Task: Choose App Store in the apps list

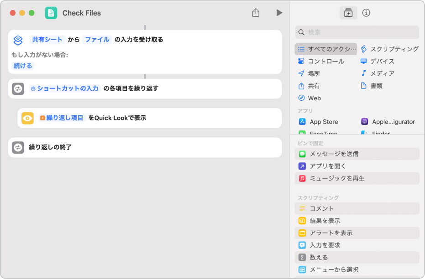Action: click(319, 122)
